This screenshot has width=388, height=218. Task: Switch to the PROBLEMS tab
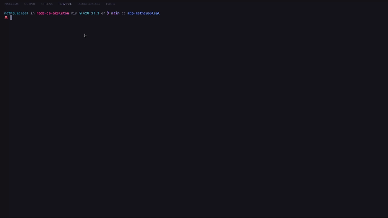pyautogui.click(x=11, y=4)
